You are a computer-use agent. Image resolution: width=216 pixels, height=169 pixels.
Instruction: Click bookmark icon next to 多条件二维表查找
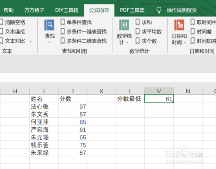63,41
